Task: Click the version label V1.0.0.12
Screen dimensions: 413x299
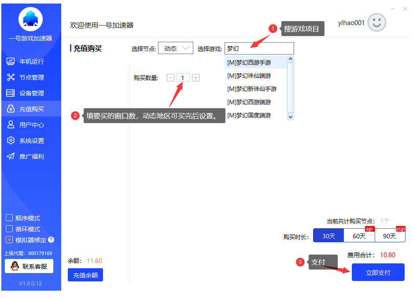Action: tap(30, 284)
